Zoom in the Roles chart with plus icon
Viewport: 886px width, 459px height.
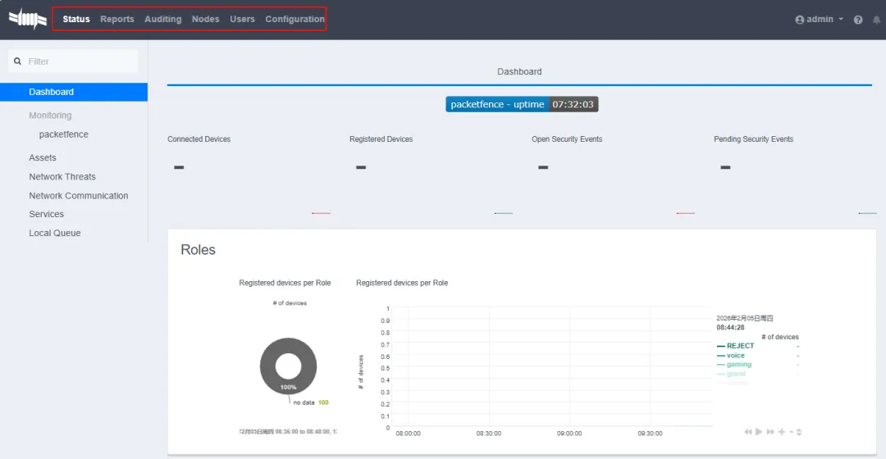click(782, 432)
